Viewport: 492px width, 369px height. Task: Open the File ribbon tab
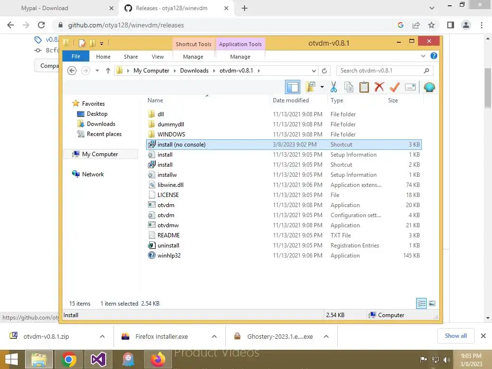pyautogui.click(x=76, y=56)
